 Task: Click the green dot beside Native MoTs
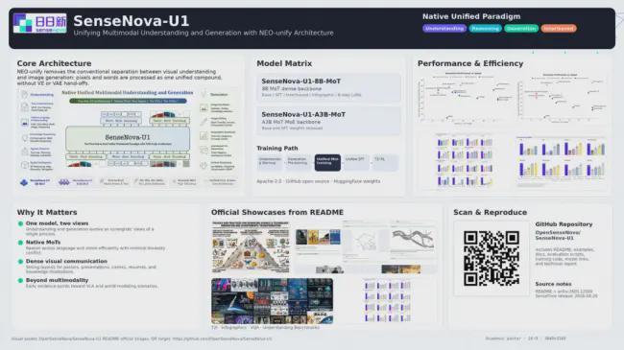click(x=21, y=243)
